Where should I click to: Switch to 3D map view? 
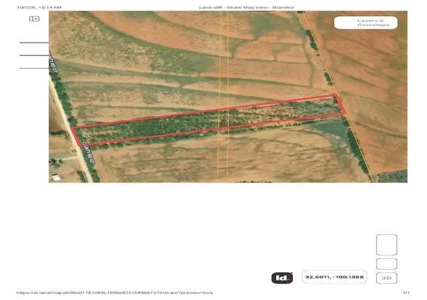tap(386, 278)
